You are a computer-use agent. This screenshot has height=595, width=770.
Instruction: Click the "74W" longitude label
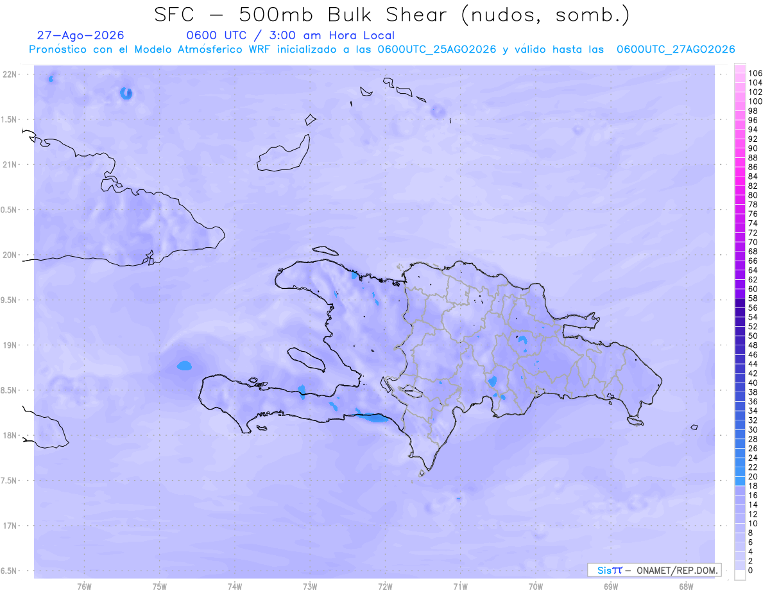234,586
